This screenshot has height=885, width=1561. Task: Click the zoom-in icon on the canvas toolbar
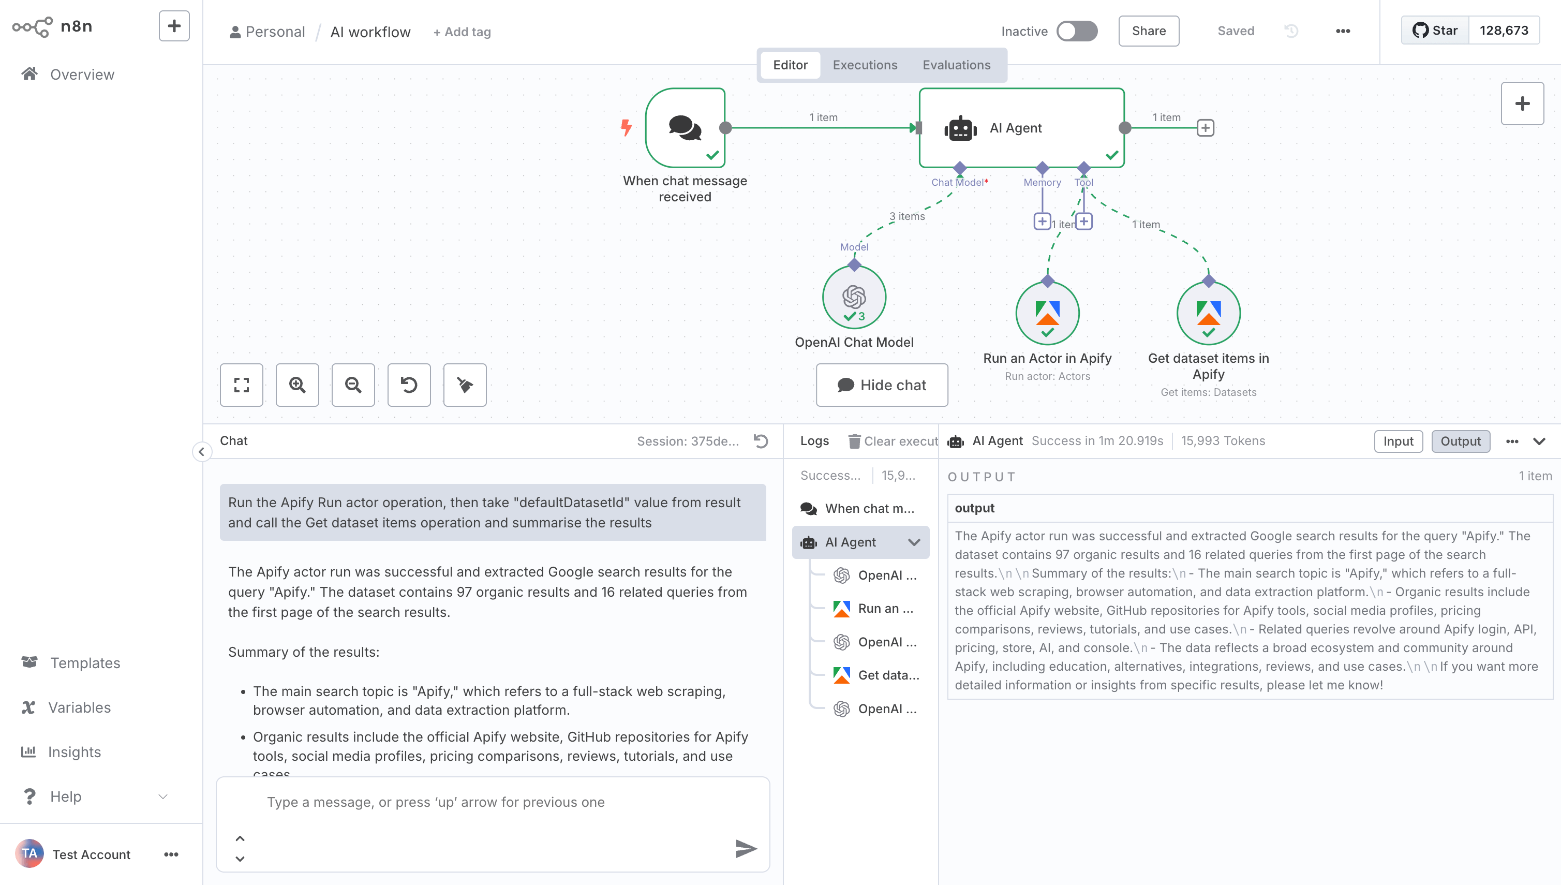[x=297, y=385]
